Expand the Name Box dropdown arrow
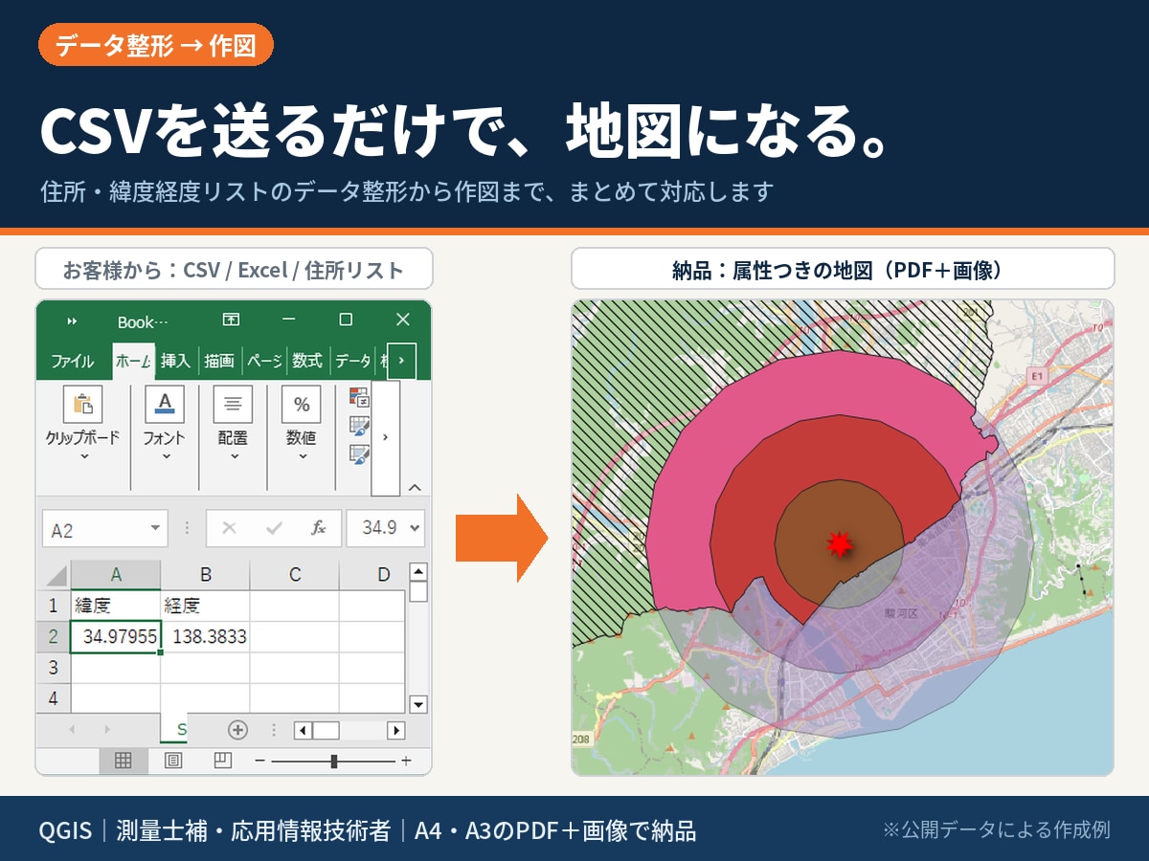The width and height of the screenshot is (1149, 861). coord(155,529)
